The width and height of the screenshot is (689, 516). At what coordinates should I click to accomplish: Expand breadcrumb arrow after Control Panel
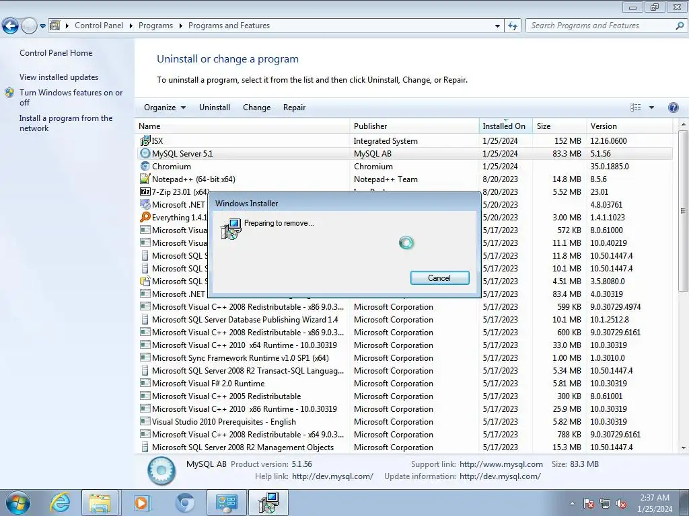click(131, 26)
